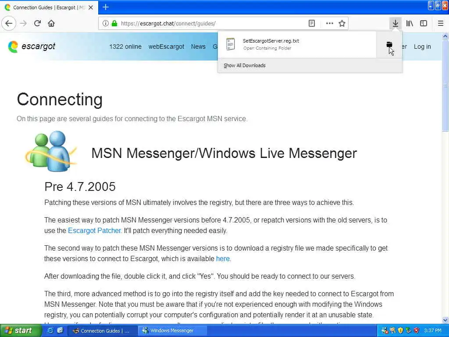The image size is (449, 337).
Task: Click the vertical scrollbar thumb
Action: (445, 85)
